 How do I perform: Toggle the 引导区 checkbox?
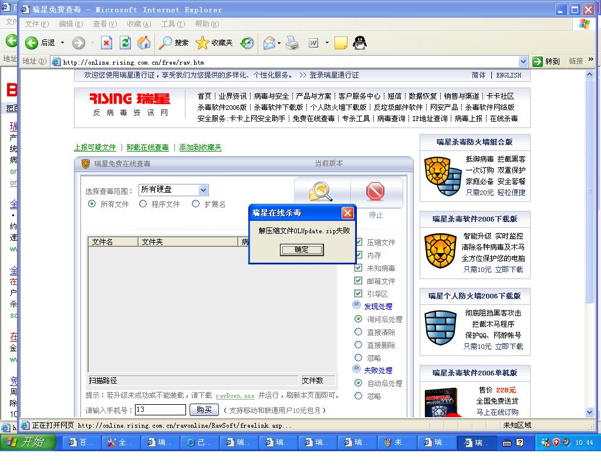coord(359,294)
